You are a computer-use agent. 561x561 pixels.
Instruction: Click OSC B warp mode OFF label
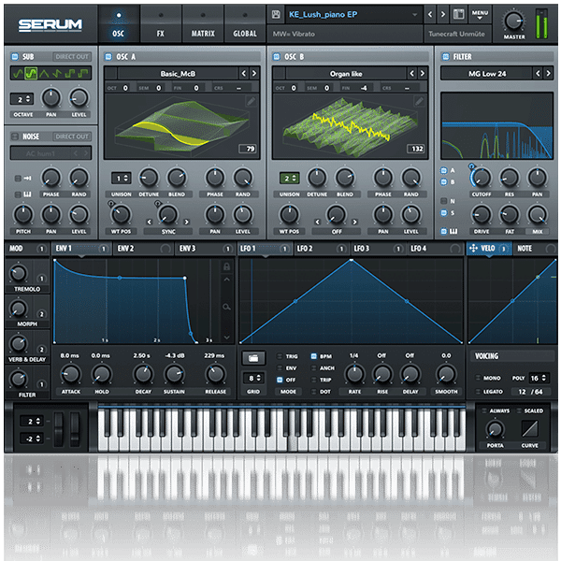(337, 232)
